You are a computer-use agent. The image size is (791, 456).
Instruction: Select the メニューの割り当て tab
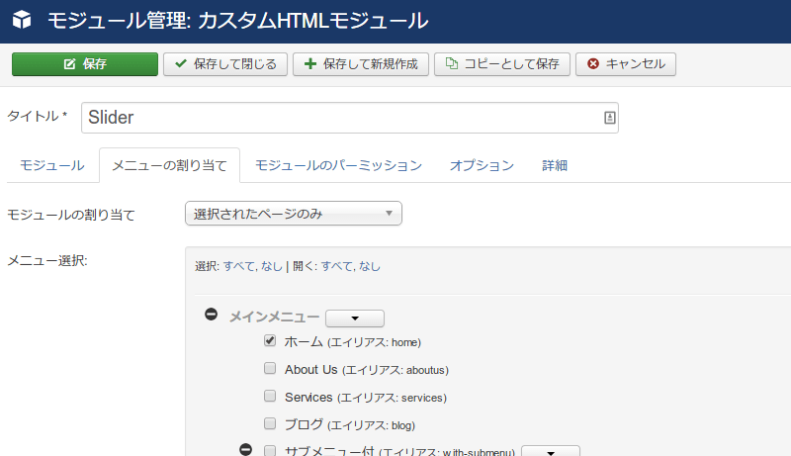point(169,165)
